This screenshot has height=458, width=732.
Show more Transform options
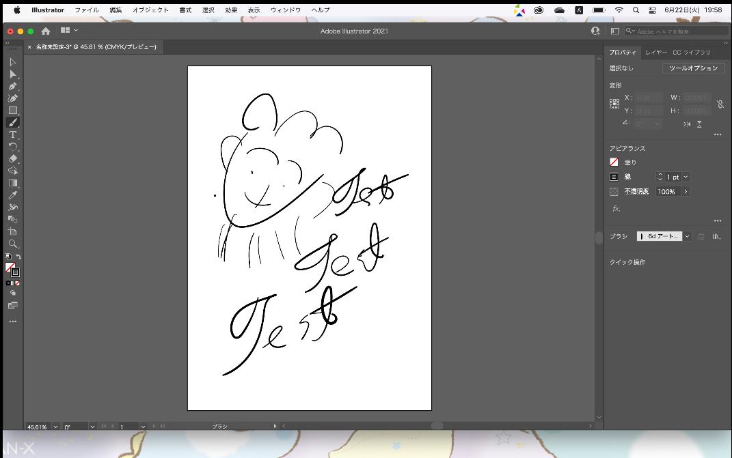click(x=718, y=134)
